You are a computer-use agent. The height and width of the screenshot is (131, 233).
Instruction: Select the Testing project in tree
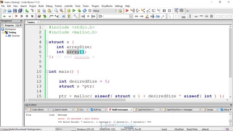tap(12, 32)
